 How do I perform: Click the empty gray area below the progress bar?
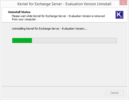tap(64, 64)
